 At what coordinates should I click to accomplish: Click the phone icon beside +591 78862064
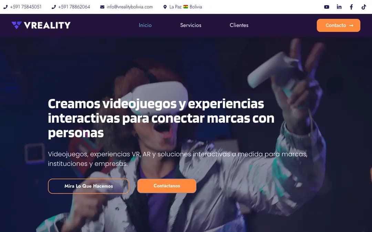click(54, 7)
